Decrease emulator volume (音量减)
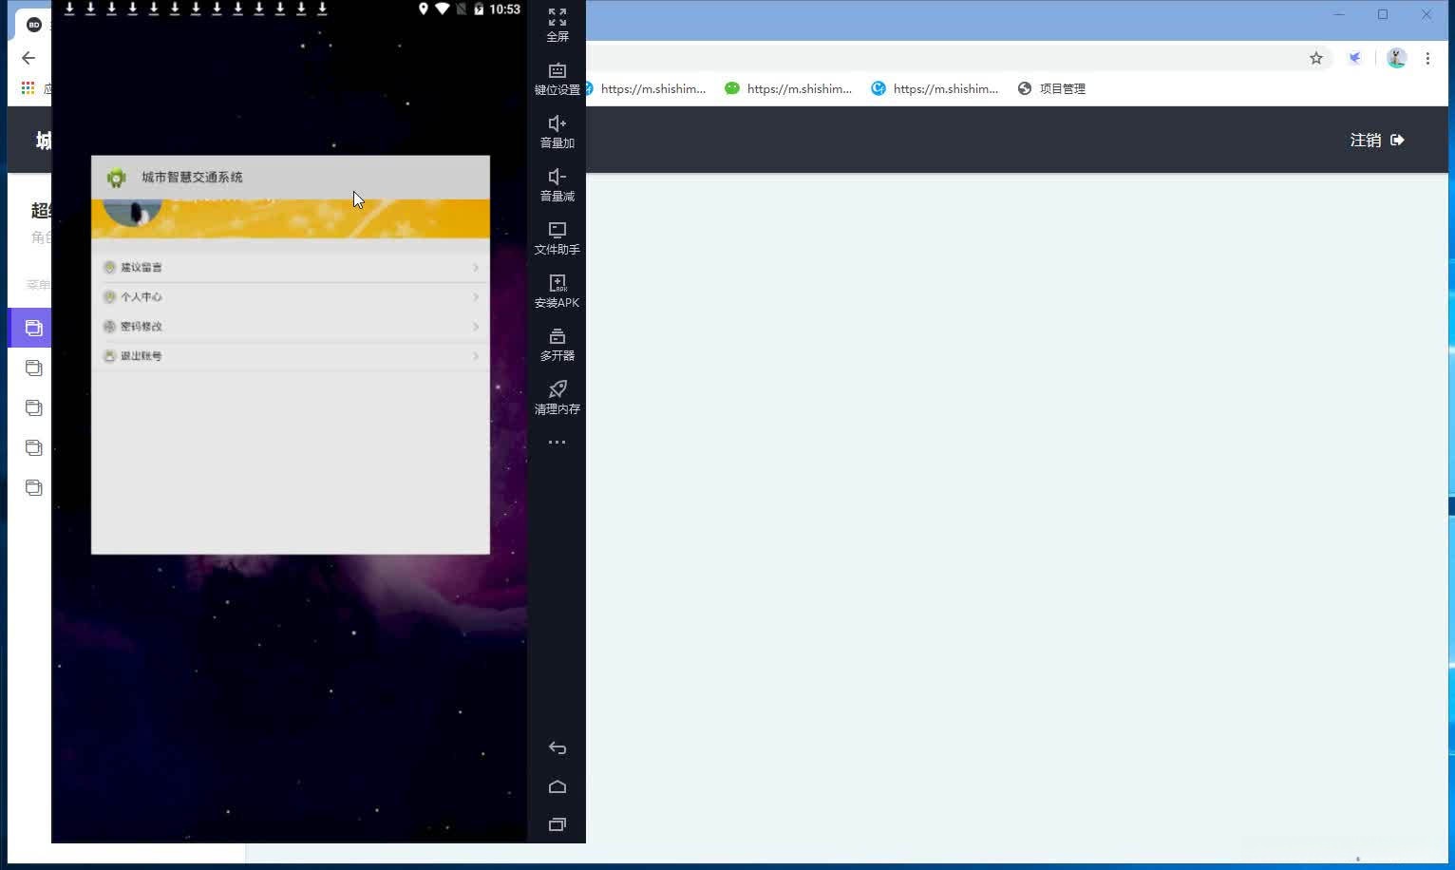The height and width of the screenshot is (870, 1455). coord(557,185)
